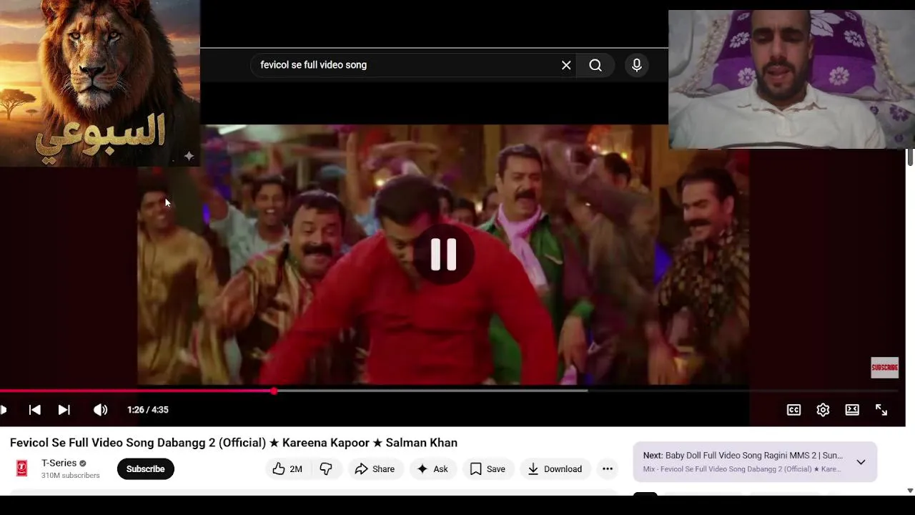This screenshot has height=515, width=915.
Task: Save the video to a playlist
Action: pos(488,469)
